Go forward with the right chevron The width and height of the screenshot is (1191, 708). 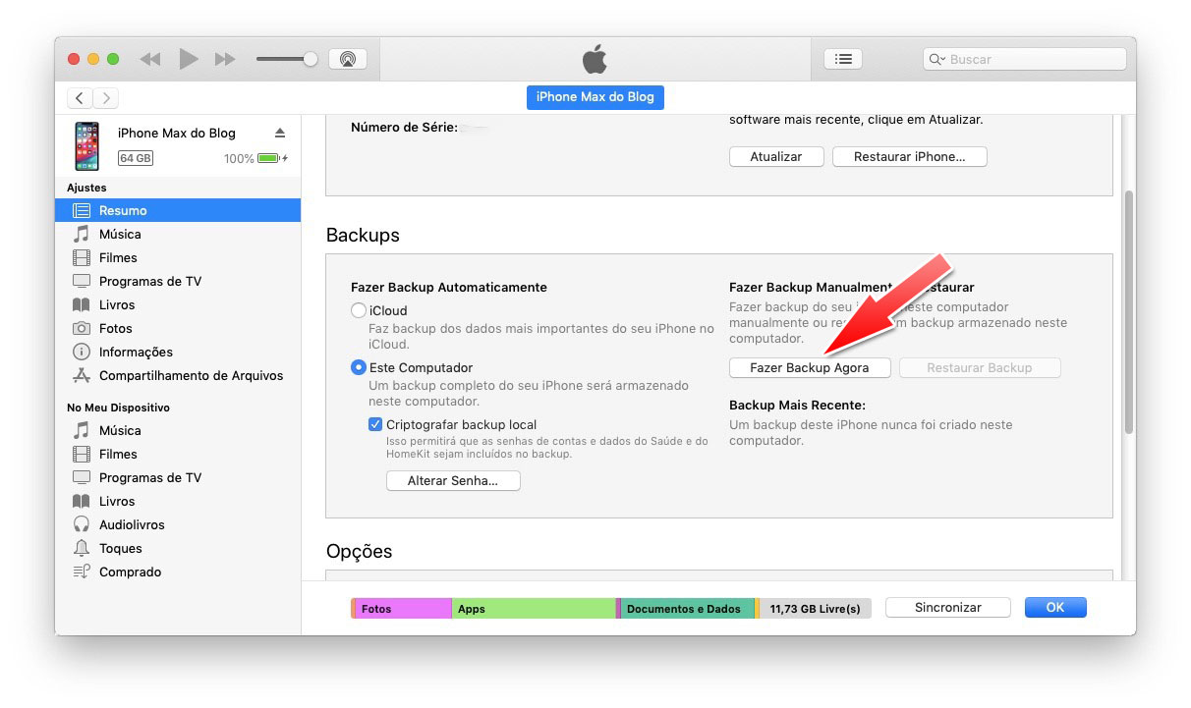pyautogui.click(x=106, y=97)
